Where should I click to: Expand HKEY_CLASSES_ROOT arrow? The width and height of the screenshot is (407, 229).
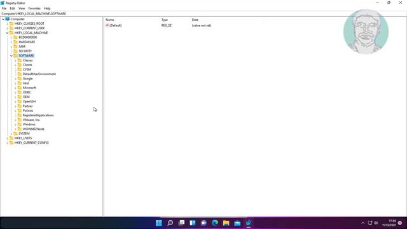pyautogui.click(x=7, y=24)
